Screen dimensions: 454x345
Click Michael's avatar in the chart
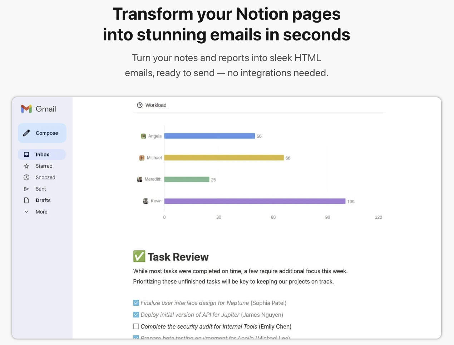point(142,158)
